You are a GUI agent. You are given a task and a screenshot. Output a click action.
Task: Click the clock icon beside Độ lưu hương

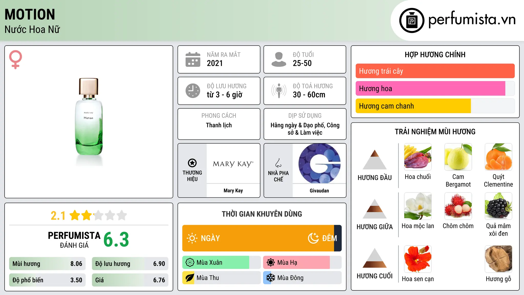[x=193, y=91]
